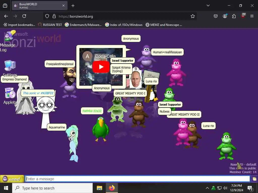Click the white round-glasses character
The image size is (258, 193).
point(45,109)
